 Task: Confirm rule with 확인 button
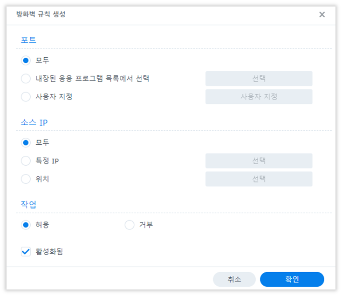point(292,279)
